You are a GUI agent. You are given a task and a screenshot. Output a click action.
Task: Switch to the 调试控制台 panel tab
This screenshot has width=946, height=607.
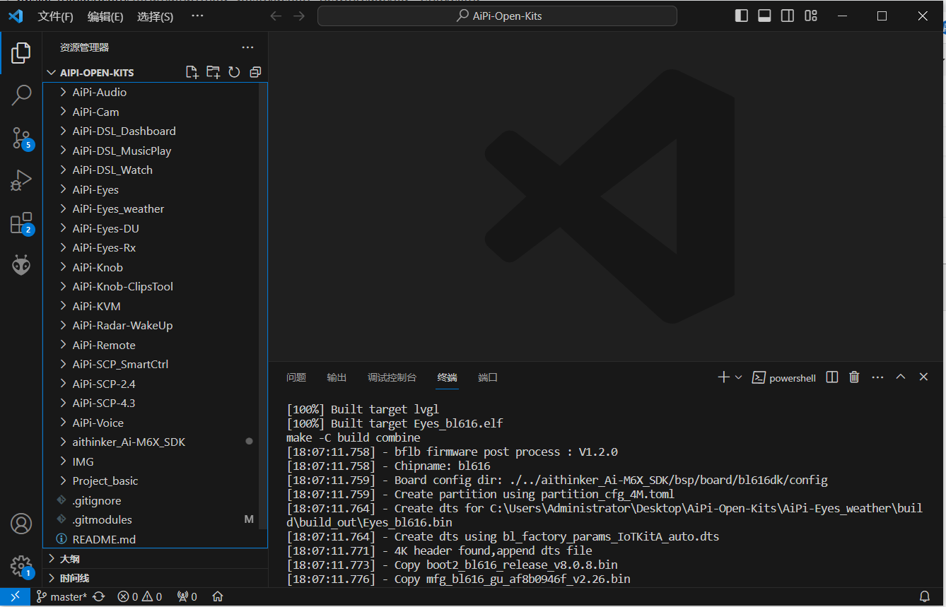(x=392, y=377)
